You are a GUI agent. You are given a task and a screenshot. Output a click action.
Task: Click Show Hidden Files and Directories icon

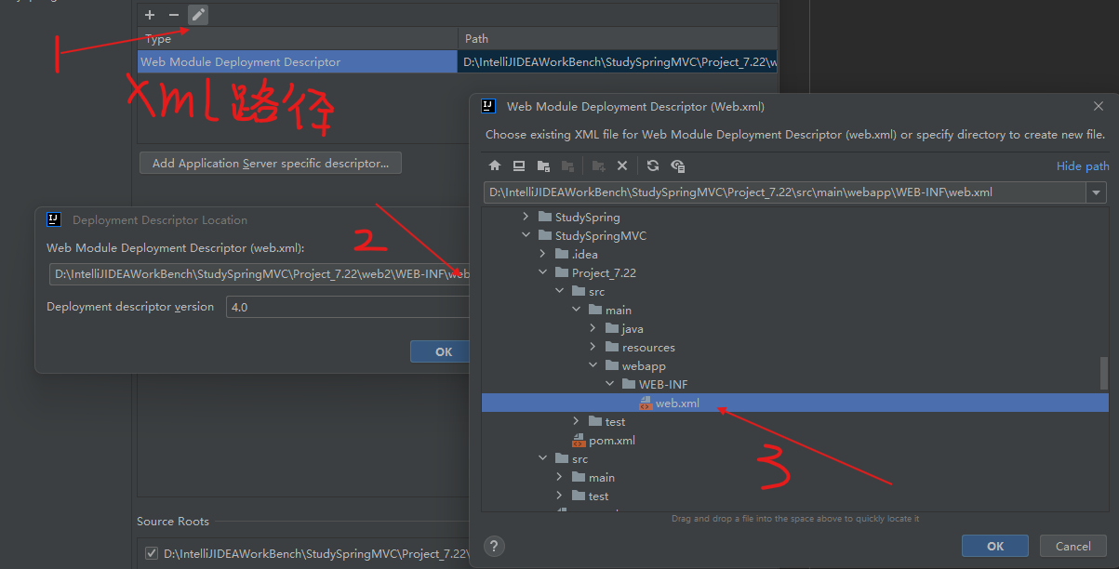click(677, 165)
